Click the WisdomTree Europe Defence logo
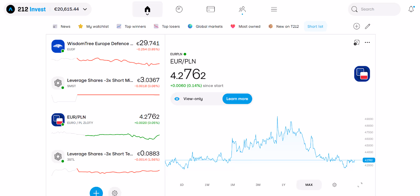Screen dimensions: 420x196 pos(58,46)
